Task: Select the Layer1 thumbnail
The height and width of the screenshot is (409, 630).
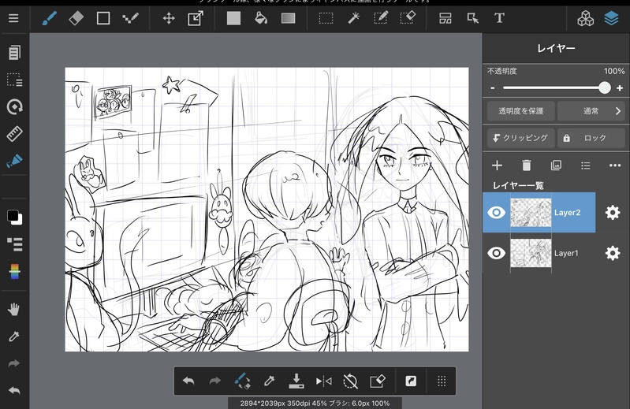Action: [x=531, y=253]
